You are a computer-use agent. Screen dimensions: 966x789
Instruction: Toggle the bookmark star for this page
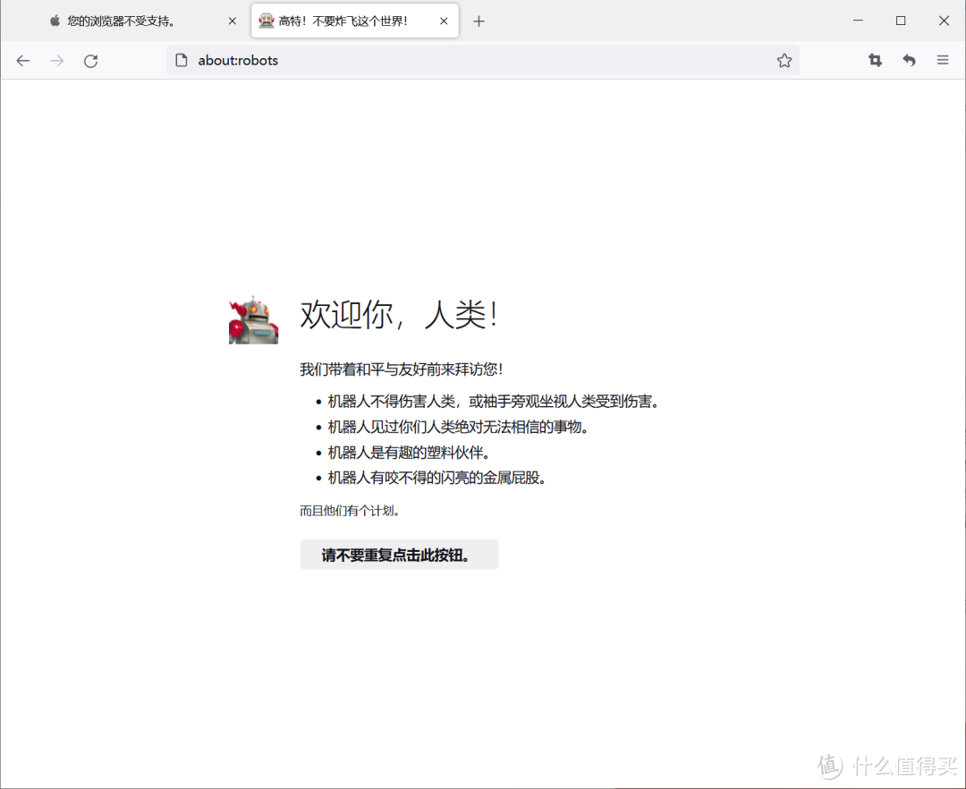[x=784, y=60]
